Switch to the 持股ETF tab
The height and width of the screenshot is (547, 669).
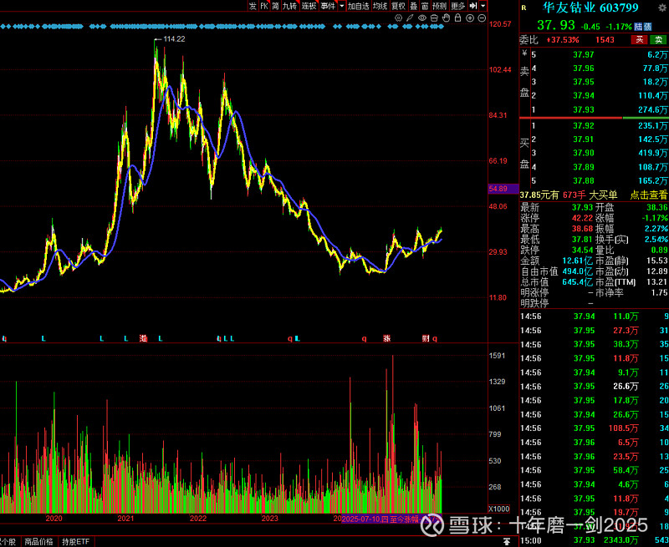[x=74, y=541]
